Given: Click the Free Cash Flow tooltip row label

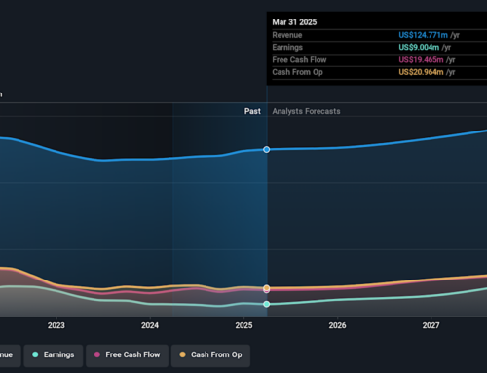Looking at the screenshot, I should click(x=299, y=60).
